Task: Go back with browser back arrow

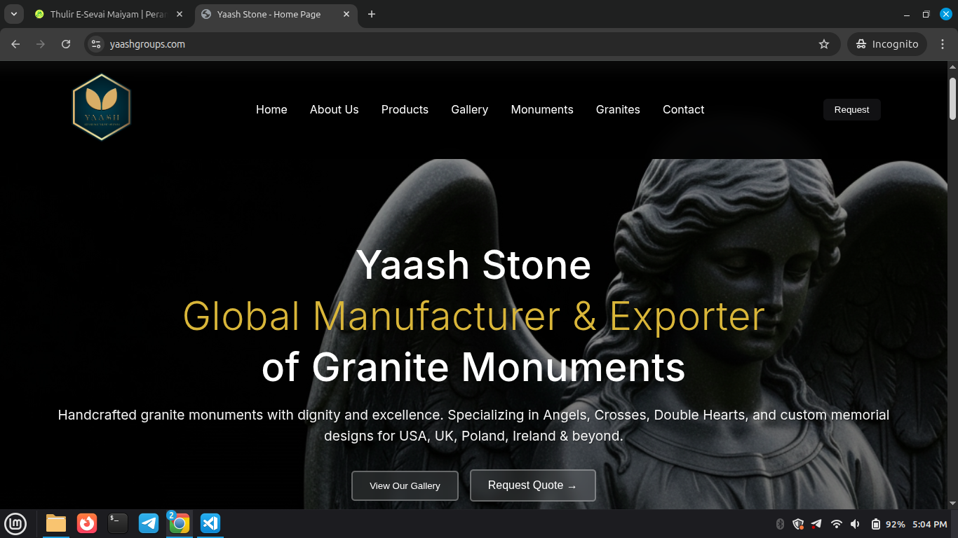Action: (15, 44)
